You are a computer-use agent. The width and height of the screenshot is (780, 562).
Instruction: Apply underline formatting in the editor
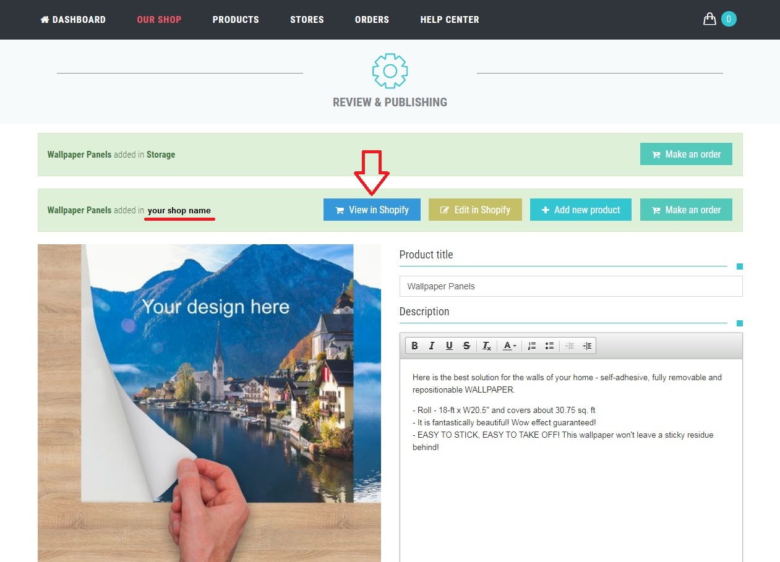[x=449, y=346]
